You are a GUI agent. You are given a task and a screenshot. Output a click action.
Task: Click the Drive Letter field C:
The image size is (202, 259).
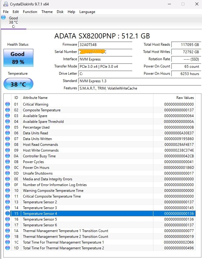click(x=105, y=74)
